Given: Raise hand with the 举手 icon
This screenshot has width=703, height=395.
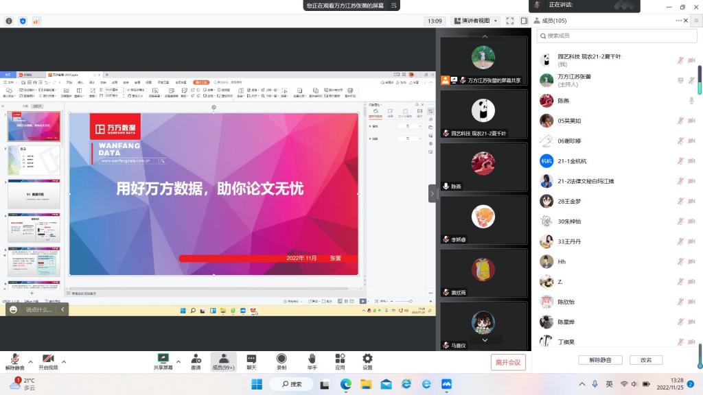Looking at the screenshot, I should [x=312, y=361].
